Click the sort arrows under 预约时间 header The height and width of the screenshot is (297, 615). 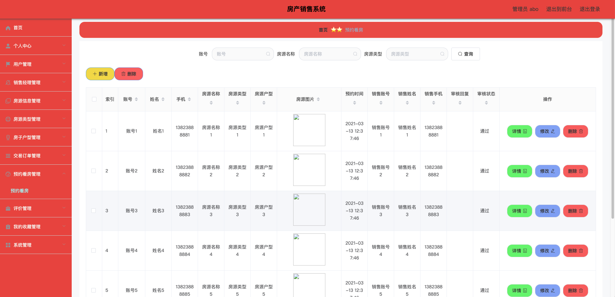pos(355,103)
